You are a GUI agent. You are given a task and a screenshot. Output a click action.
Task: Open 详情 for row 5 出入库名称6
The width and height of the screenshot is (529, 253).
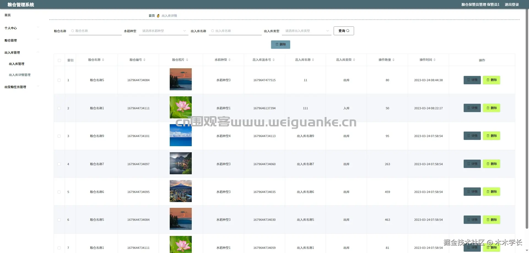coord(472,192)
